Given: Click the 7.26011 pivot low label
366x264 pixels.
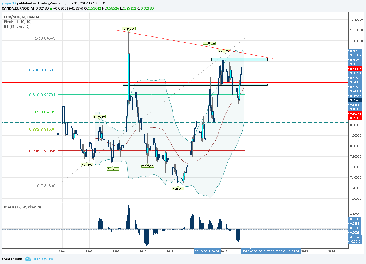Looking at the screenshot, I should (178, 189).
